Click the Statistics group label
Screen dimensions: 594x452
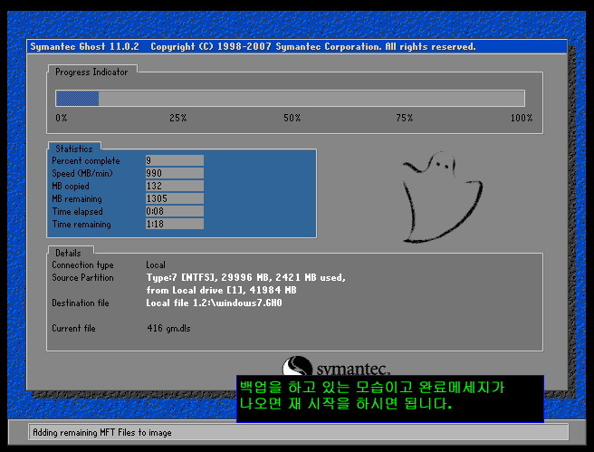tap(74, 149)
